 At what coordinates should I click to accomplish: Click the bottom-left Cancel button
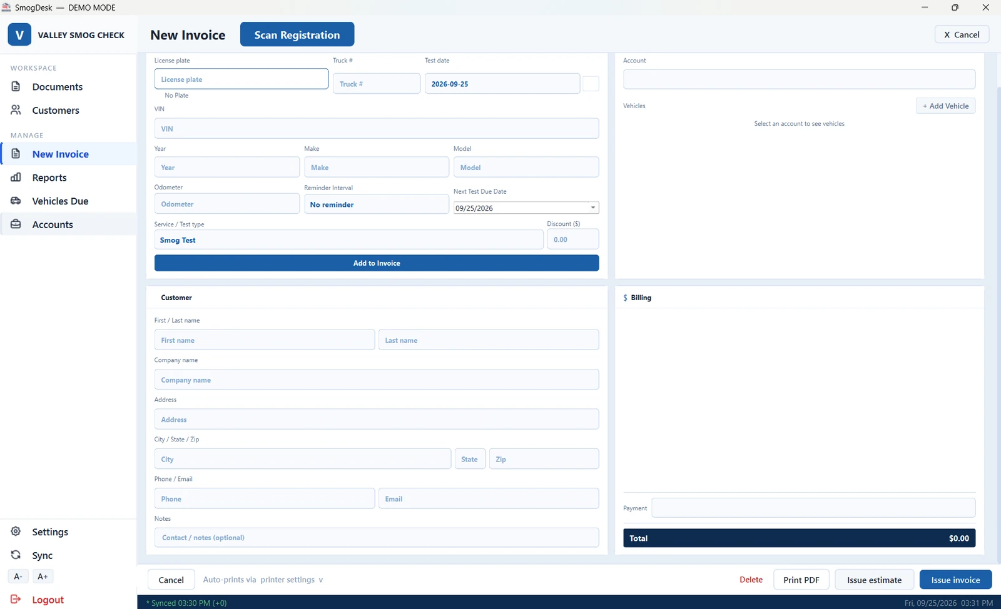tap(171, 580)
